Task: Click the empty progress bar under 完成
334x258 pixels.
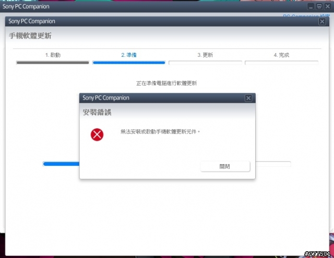Action: [281, 63]
